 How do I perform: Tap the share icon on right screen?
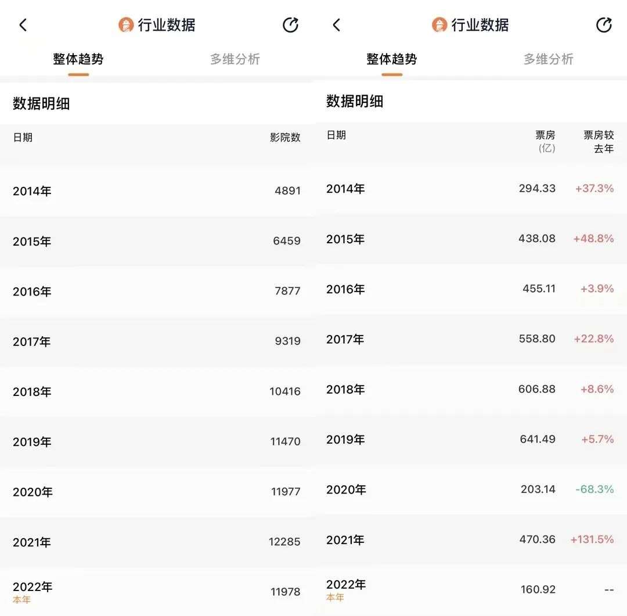coord(604,25)
